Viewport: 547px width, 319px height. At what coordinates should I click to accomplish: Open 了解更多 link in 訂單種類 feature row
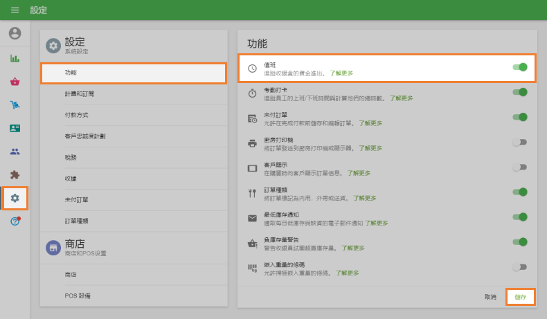(364, 198)
